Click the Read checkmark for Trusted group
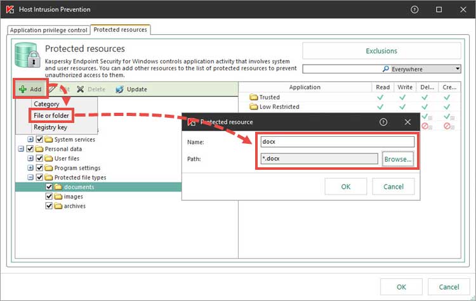476x301 pixels. (380, 98)
